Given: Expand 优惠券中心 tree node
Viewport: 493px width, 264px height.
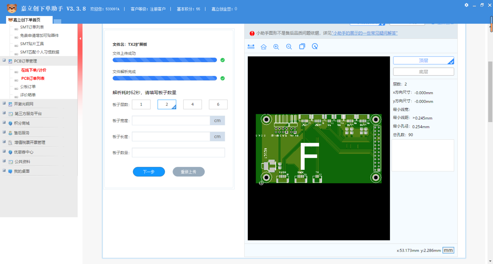Looking at the screenshot, I should point(4,151).
